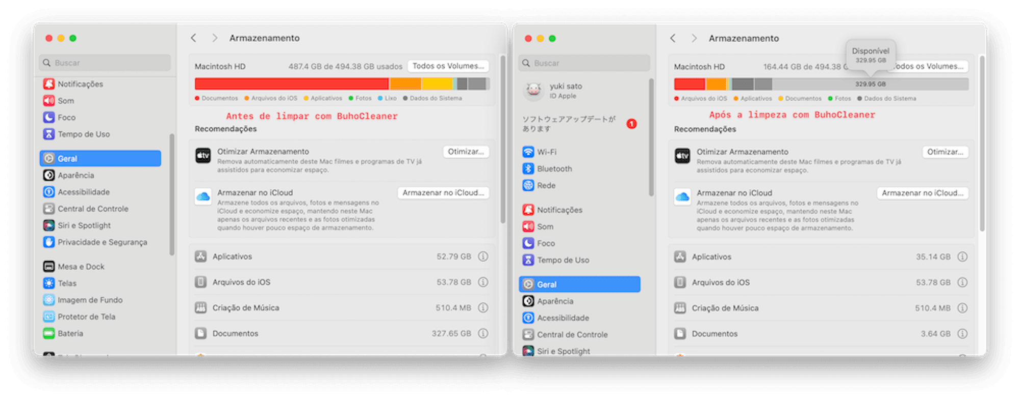Click the left window's sidebar scrollbar
Image resolution: width=1020 pixels, height=400 pixels.
point(172,194)
